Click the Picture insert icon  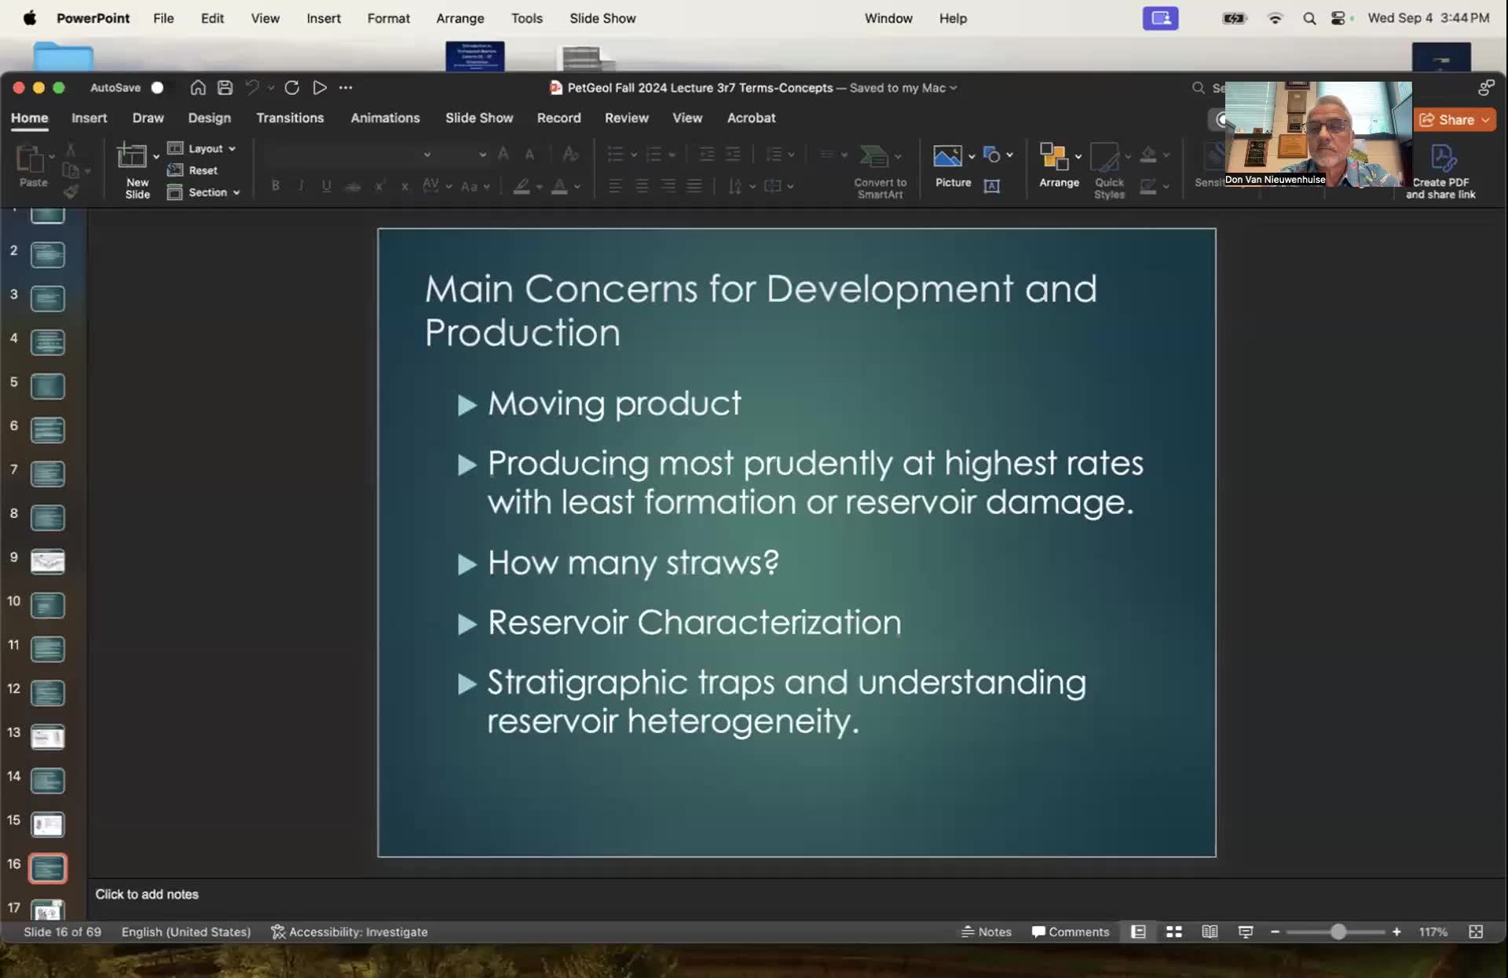[947, 157]
